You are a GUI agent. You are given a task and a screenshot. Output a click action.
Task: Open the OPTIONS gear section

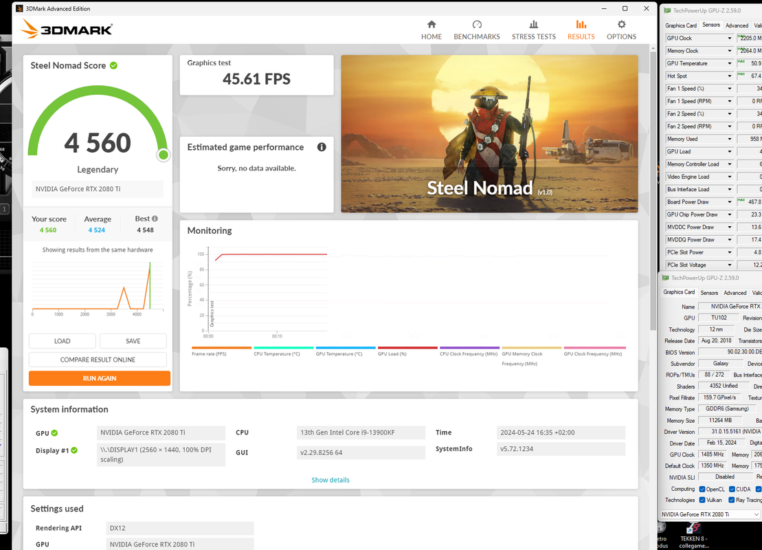coord(622,30)
